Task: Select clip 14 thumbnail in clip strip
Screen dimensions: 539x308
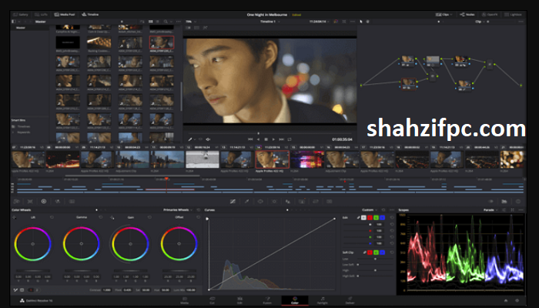Action: [x=272, y=159]
